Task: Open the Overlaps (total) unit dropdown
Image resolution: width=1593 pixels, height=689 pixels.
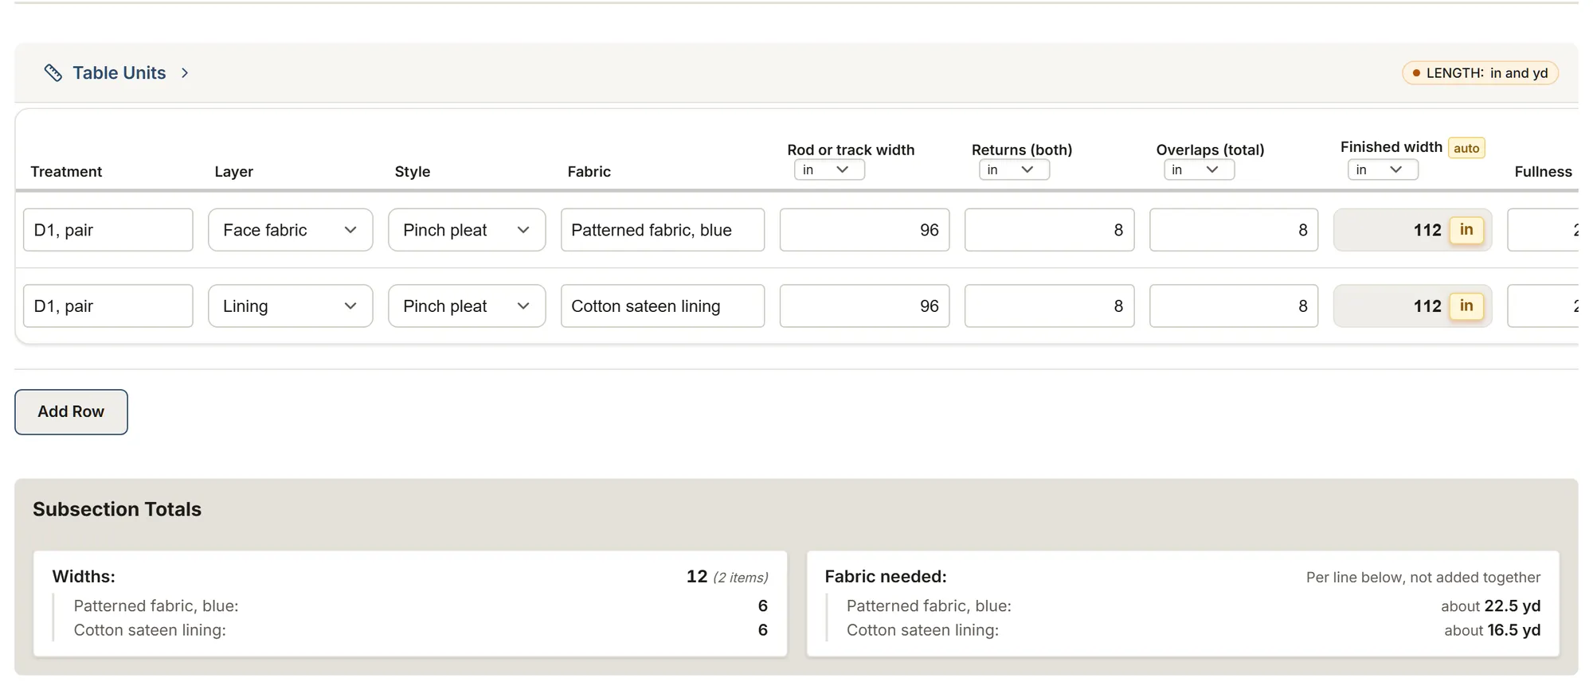Action: click(1199, 169)
